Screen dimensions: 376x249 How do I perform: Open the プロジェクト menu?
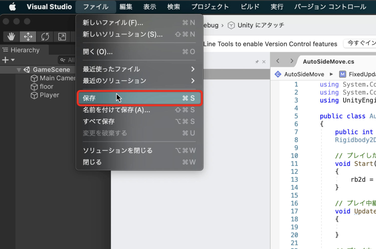point(210,7)
